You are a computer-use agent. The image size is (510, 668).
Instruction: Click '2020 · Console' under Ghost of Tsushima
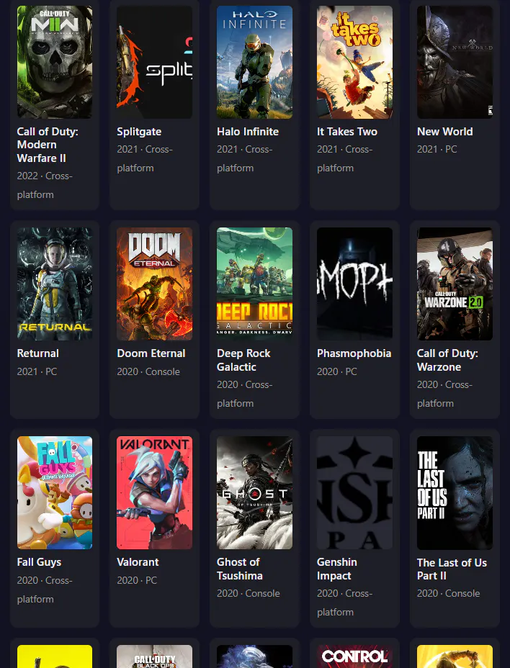249,593
